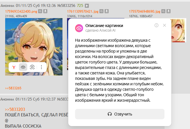Image resolution: width=190 pixels, height=129 pixels.
Task: Click search icon beside 17611309570421.jpg
Action: pyautogui.click(x=101, y=11)
